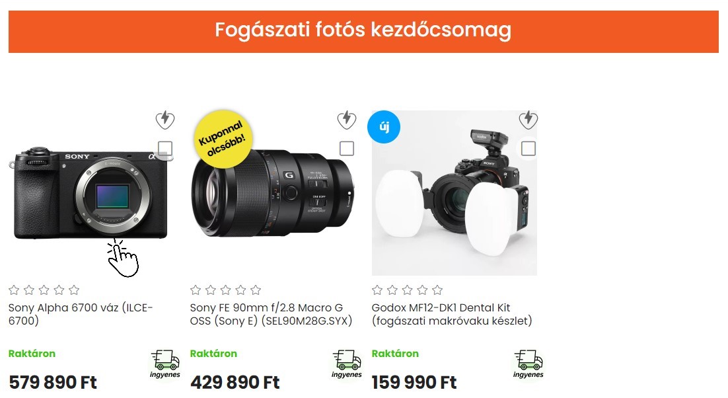This screenshot has height=398, width=728.
Task: Click the heart-lightning icon on Sony 90mm lens
Action: click(x=346, y=120)
